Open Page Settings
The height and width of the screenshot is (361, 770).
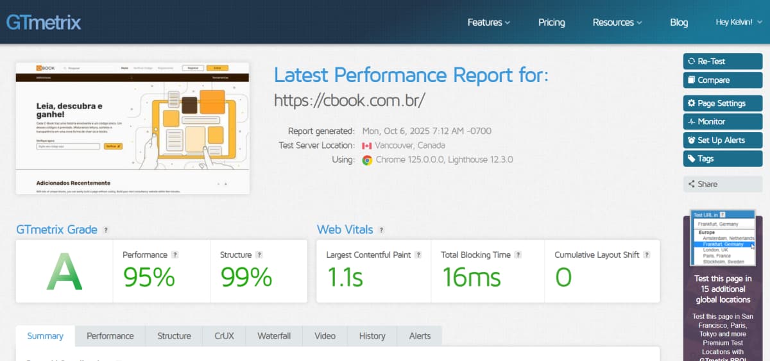click(723, 103)
